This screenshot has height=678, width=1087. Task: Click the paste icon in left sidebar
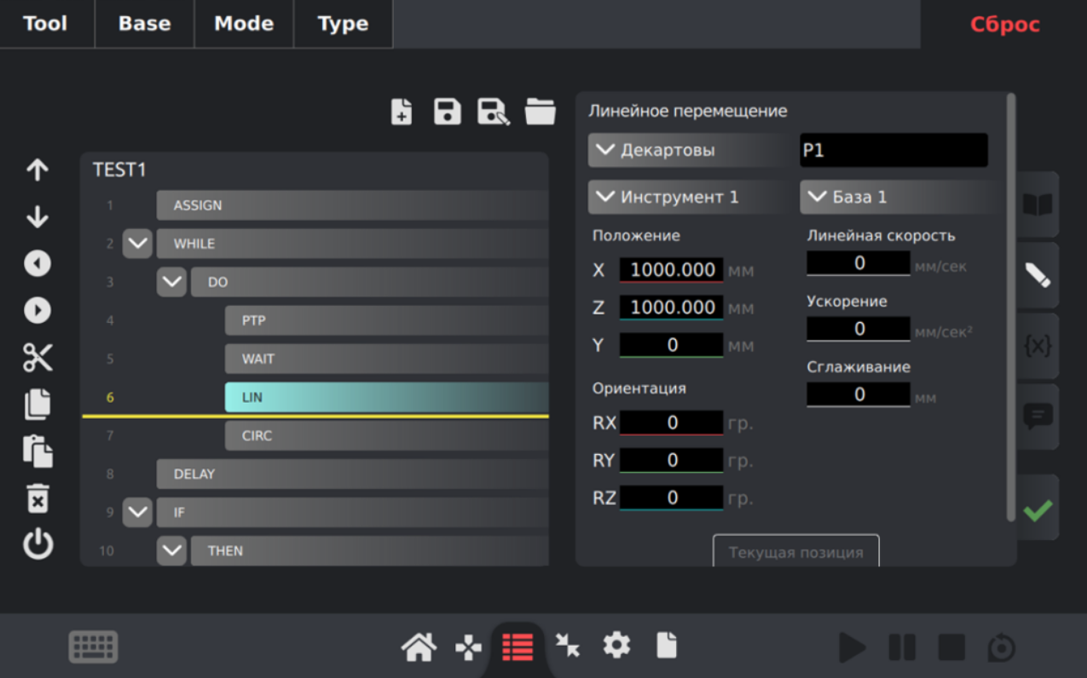point(38,451)
